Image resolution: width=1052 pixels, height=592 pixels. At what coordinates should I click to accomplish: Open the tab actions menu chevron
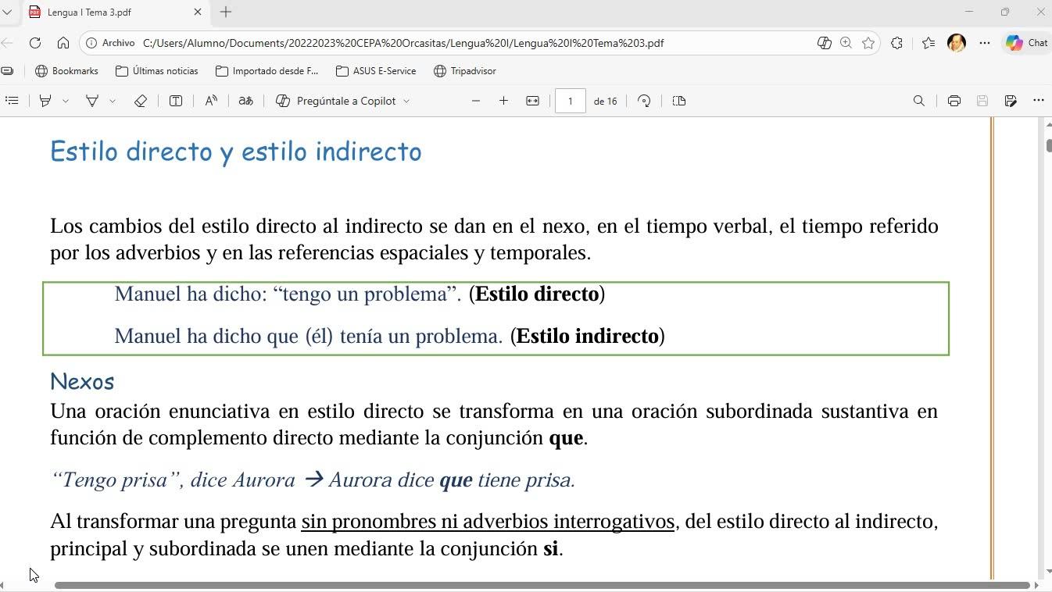tap(7, 12)
